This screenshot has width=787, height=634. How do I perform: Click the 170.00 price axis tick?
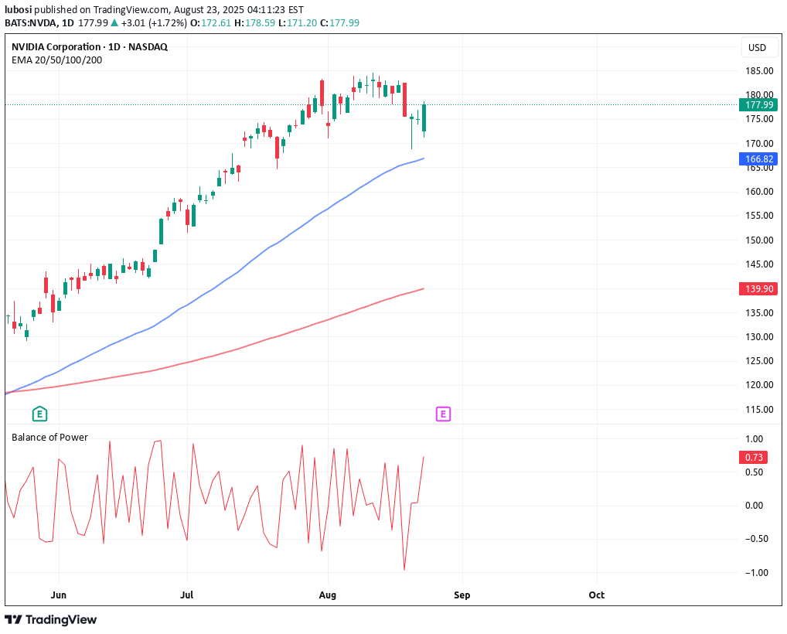coord(759,144)
